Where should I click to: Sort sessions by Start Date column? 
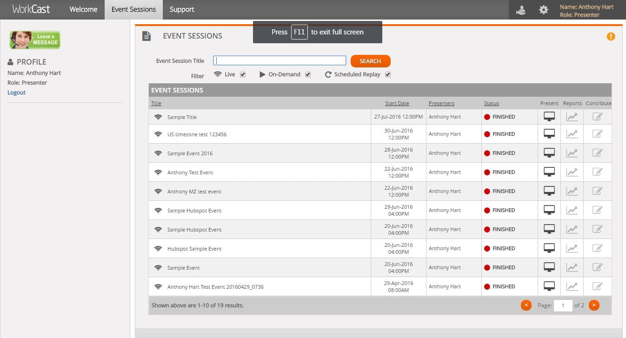[x=397, y=103]
